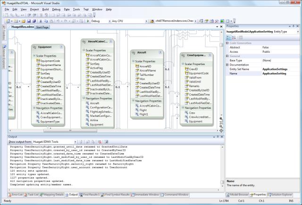Select the TailNumber property in Aircraft
This screenshot has height=205, width=302.
(x=146, y=75)
